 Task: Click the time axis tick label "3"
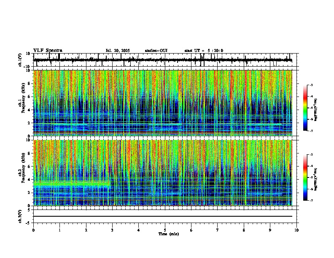112,230
